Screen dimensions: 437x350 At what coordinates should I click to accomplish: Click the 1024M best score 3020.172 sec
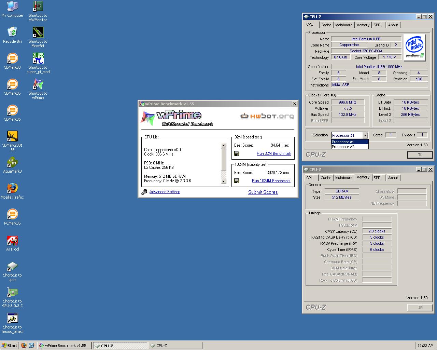[x=278, y=173]
